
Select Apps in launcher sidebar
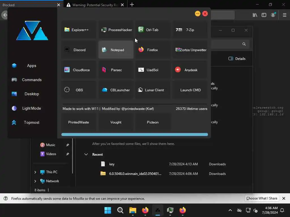click(31, 66)
